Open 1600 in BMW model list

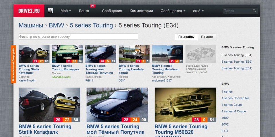click(x=225, y=118)
